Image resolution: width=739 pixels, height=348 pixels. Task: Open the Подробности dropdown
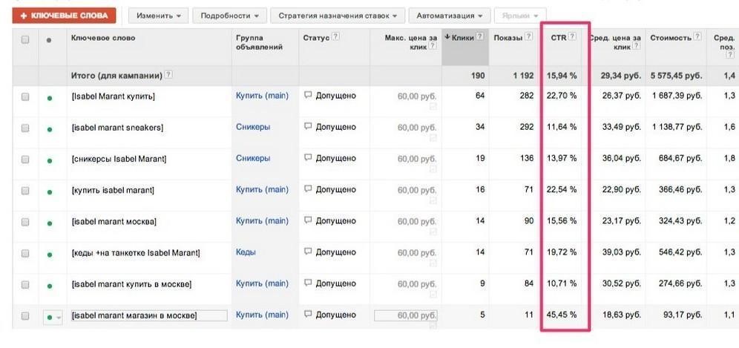coord(229,16)
